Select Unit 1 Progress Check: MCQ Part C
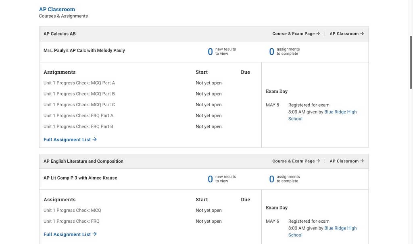The width and height of the screenshot is (413, 244). [x=79, y=105]
